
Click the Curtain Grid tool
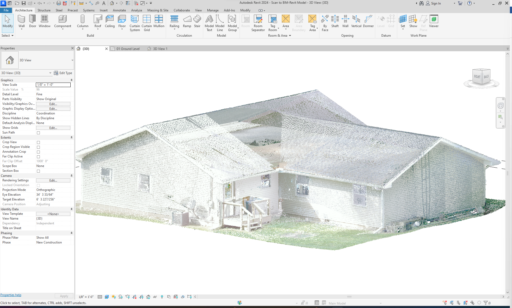pyautogui.click(x=147, y=23)
